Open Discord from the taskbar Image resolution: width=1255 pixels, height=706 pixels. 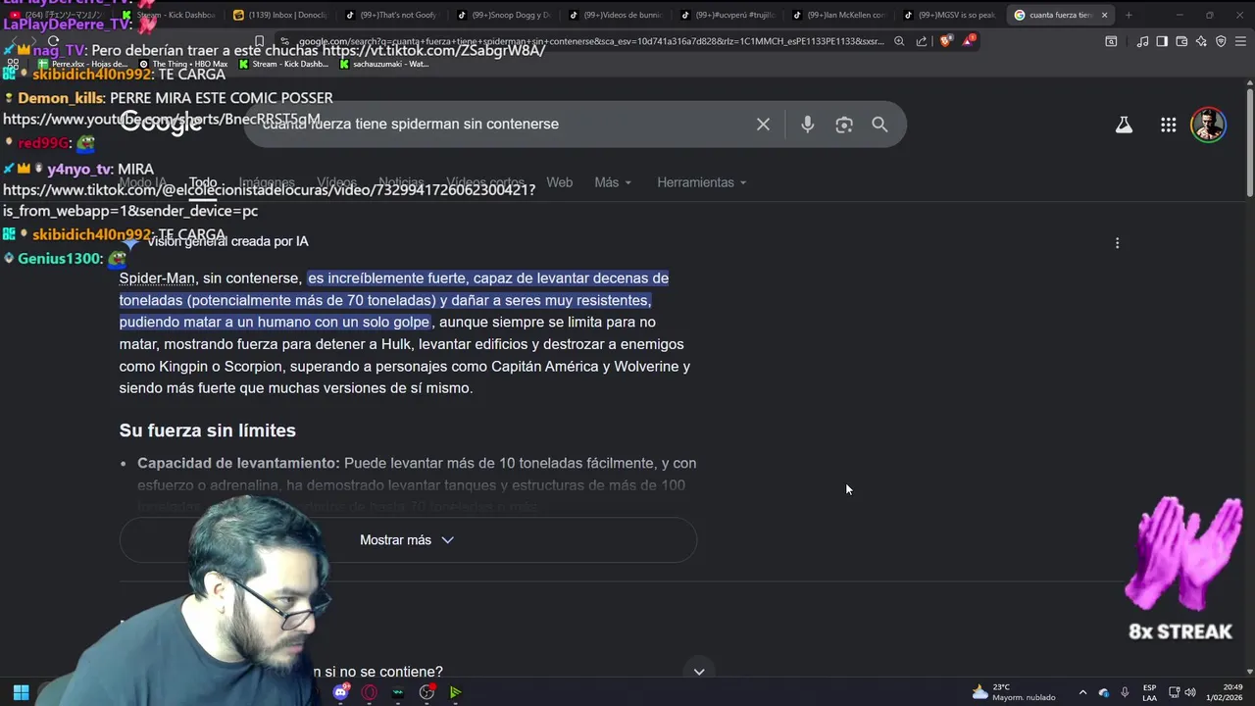pos(340,692)
